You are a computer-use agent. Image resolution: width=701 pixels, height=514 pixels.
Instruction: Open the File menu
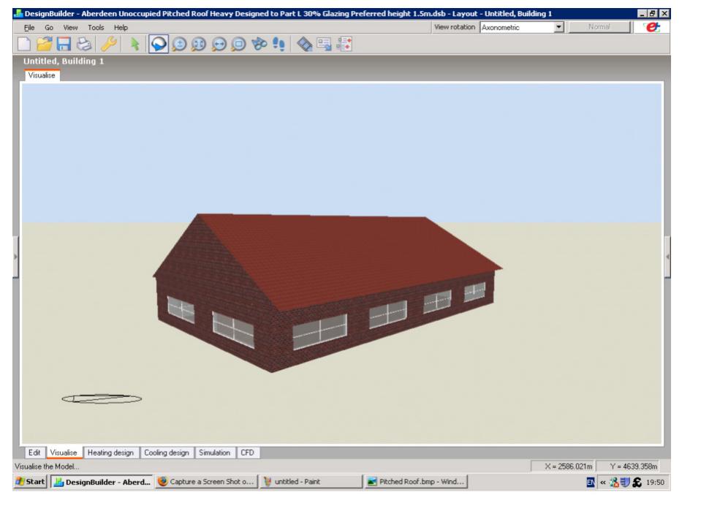[29, 28]
